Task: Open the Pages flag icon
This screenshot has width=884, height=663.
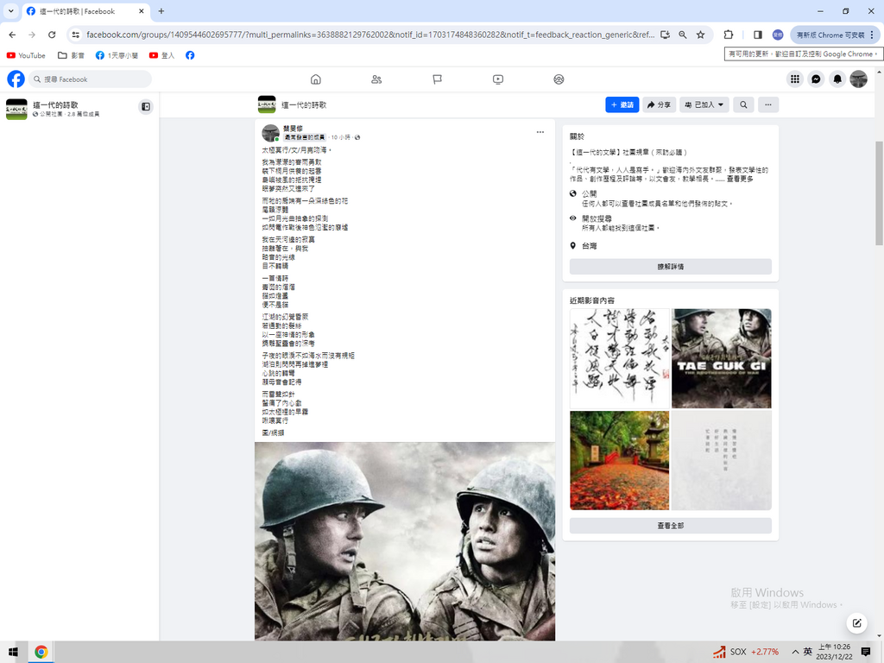Action: point(438,79)
